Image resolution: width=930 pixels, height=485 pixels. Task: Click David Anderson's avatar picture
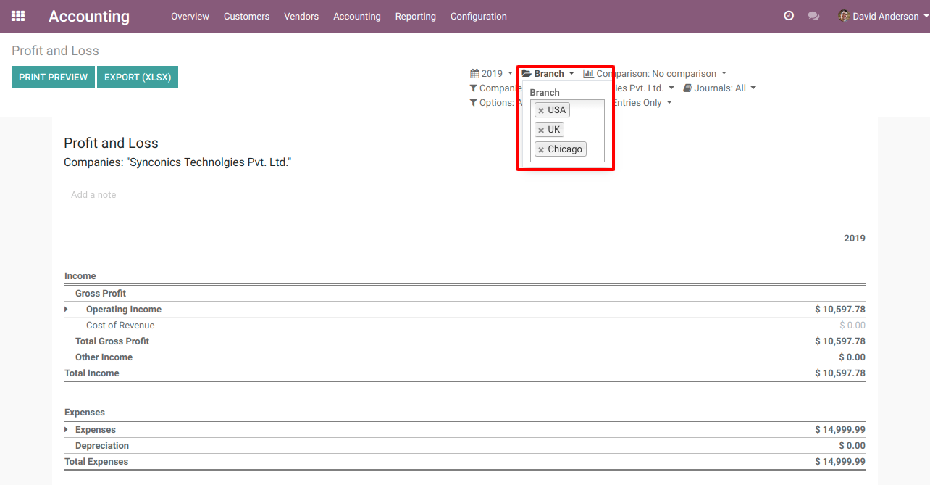tap(844, 16)
